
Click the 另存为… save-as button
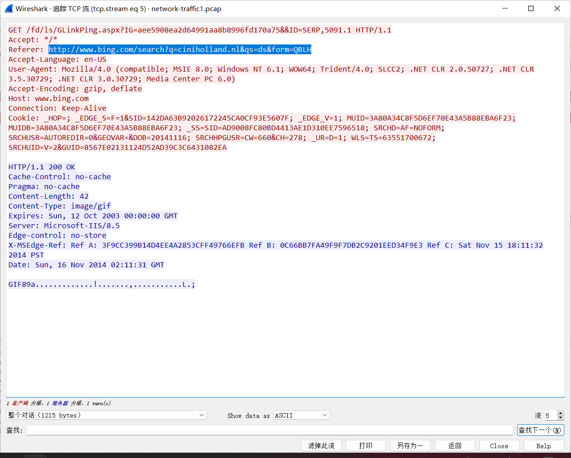410,446
